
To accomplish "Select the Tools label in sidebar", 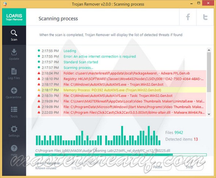I will 14,116.
